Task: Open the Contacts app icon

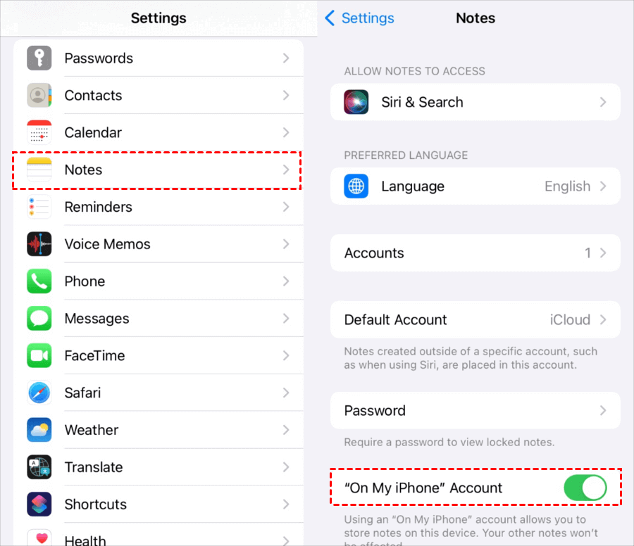Action: click(39, 95)
